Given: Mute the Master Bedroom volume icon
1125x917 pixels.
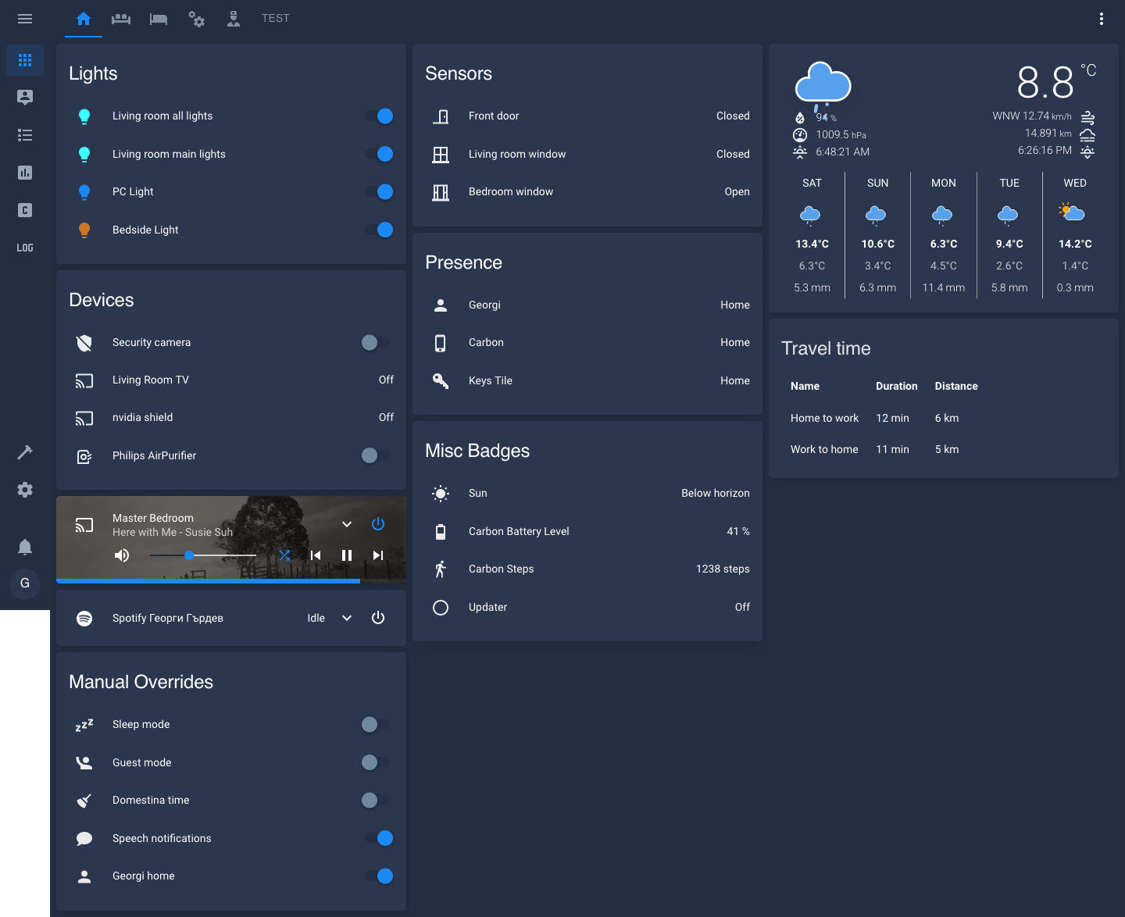Looking at the screenshot, I should pos(122,555).
